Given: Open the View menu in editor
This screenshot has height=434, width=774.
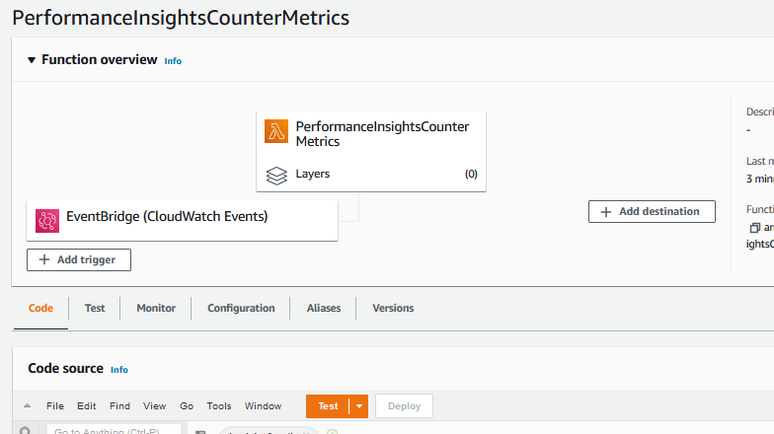Looking at the screenshot, I should (154, 406).
